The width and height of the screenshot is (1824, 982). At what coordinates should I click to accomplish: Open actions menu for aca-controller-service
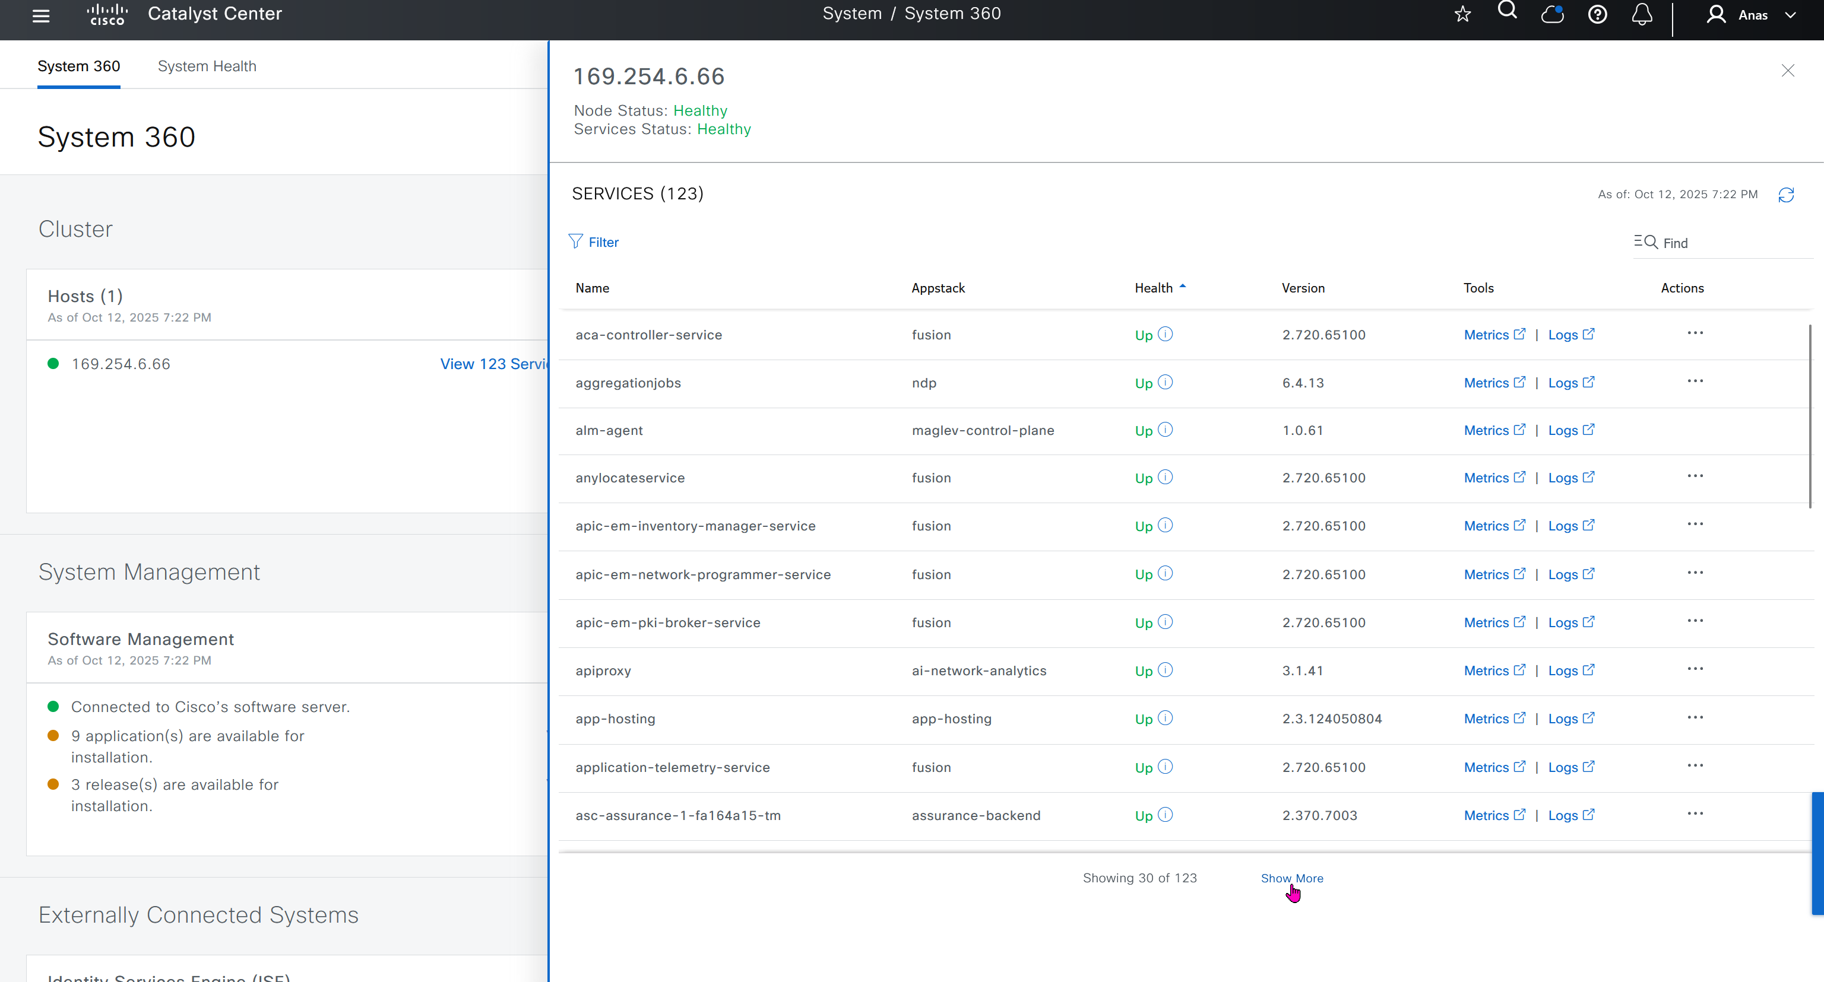point(1695,333)
